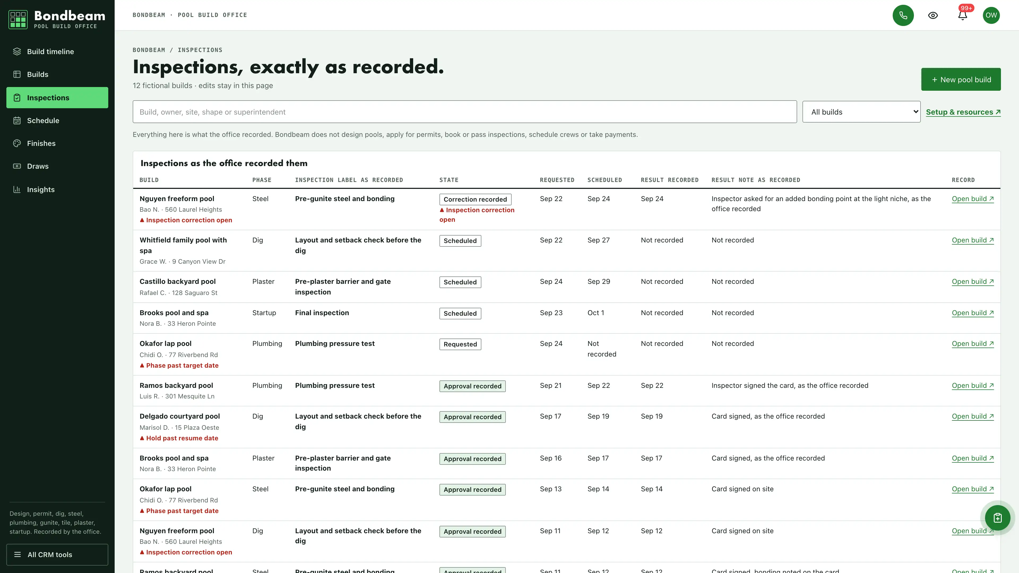Click Scheduled badge in Castillo row
Image resolution: width=1019 pixels, height=573 pixels.
click(x=460, y=282)
